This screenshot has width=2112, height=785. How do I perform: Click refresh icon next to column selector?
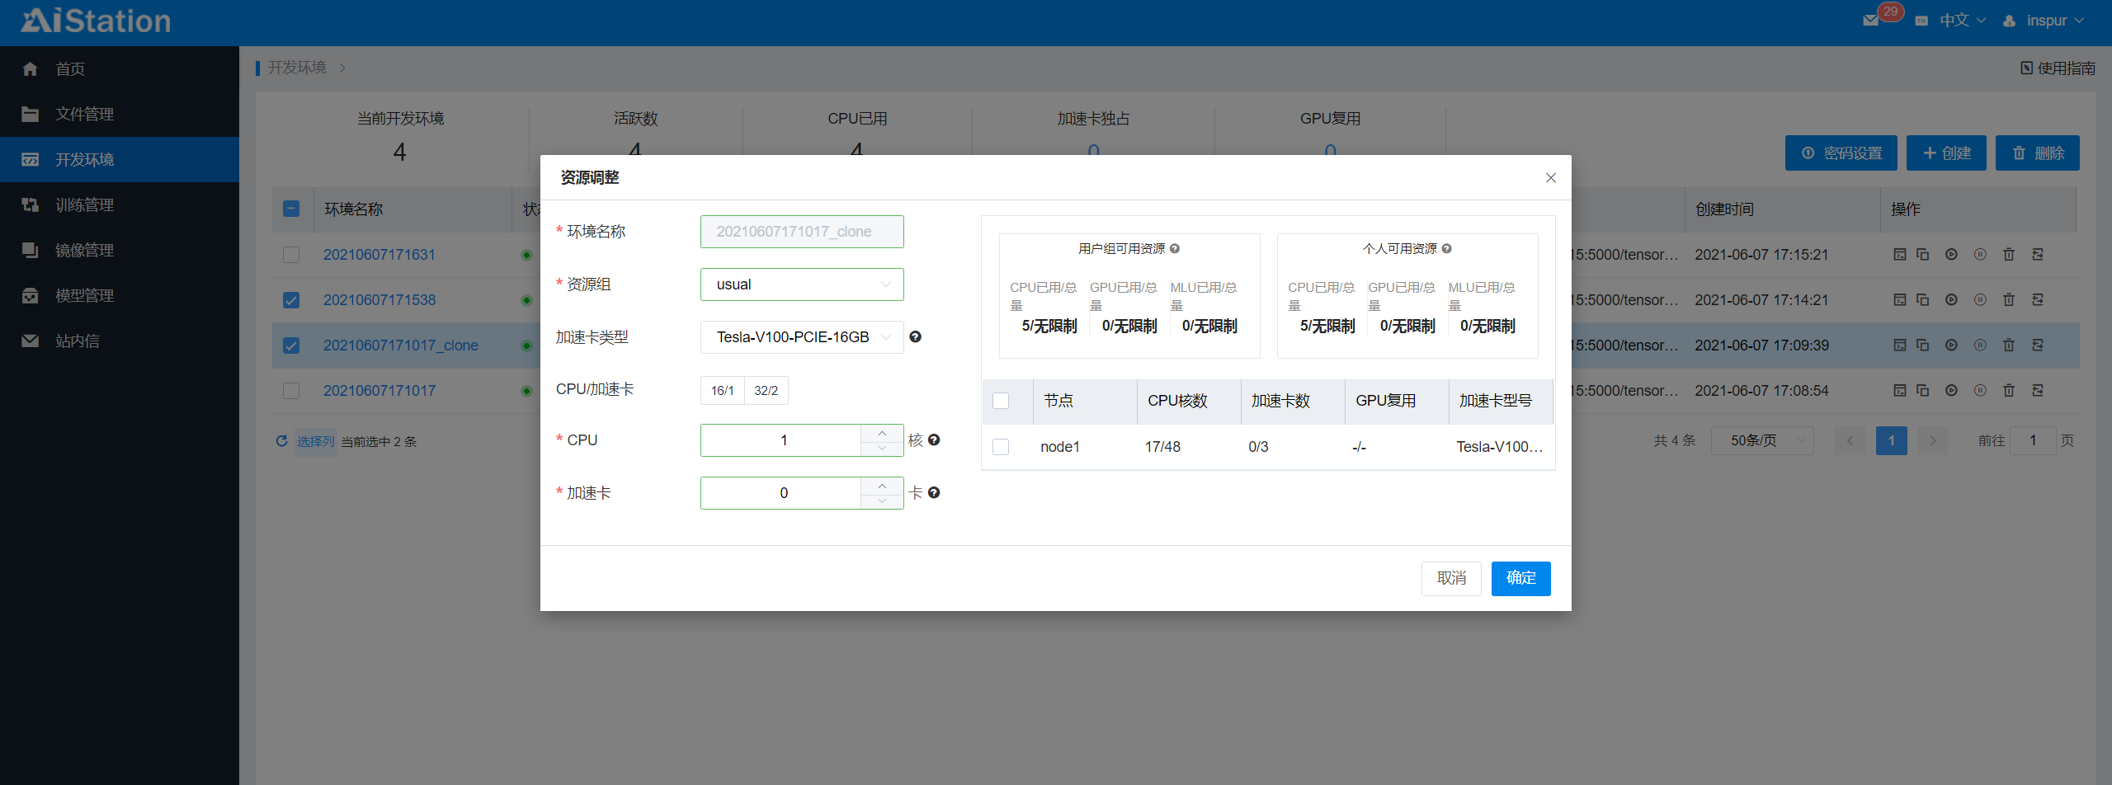point(281,441)
